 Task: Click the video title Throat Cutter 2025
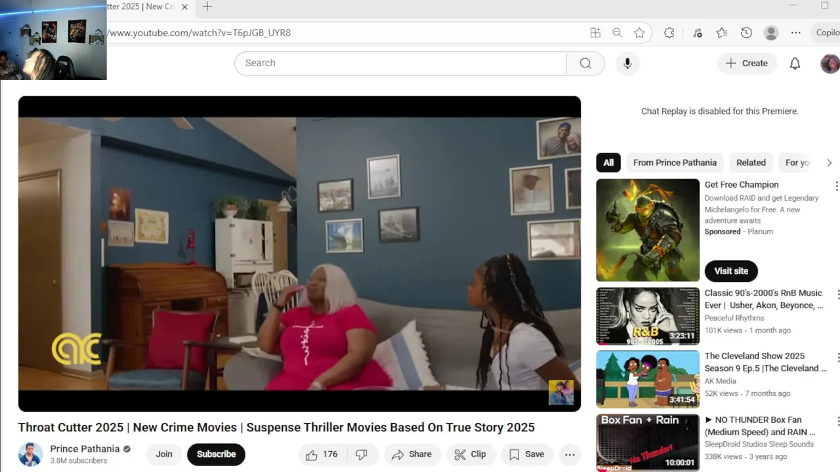pos(276,427)
